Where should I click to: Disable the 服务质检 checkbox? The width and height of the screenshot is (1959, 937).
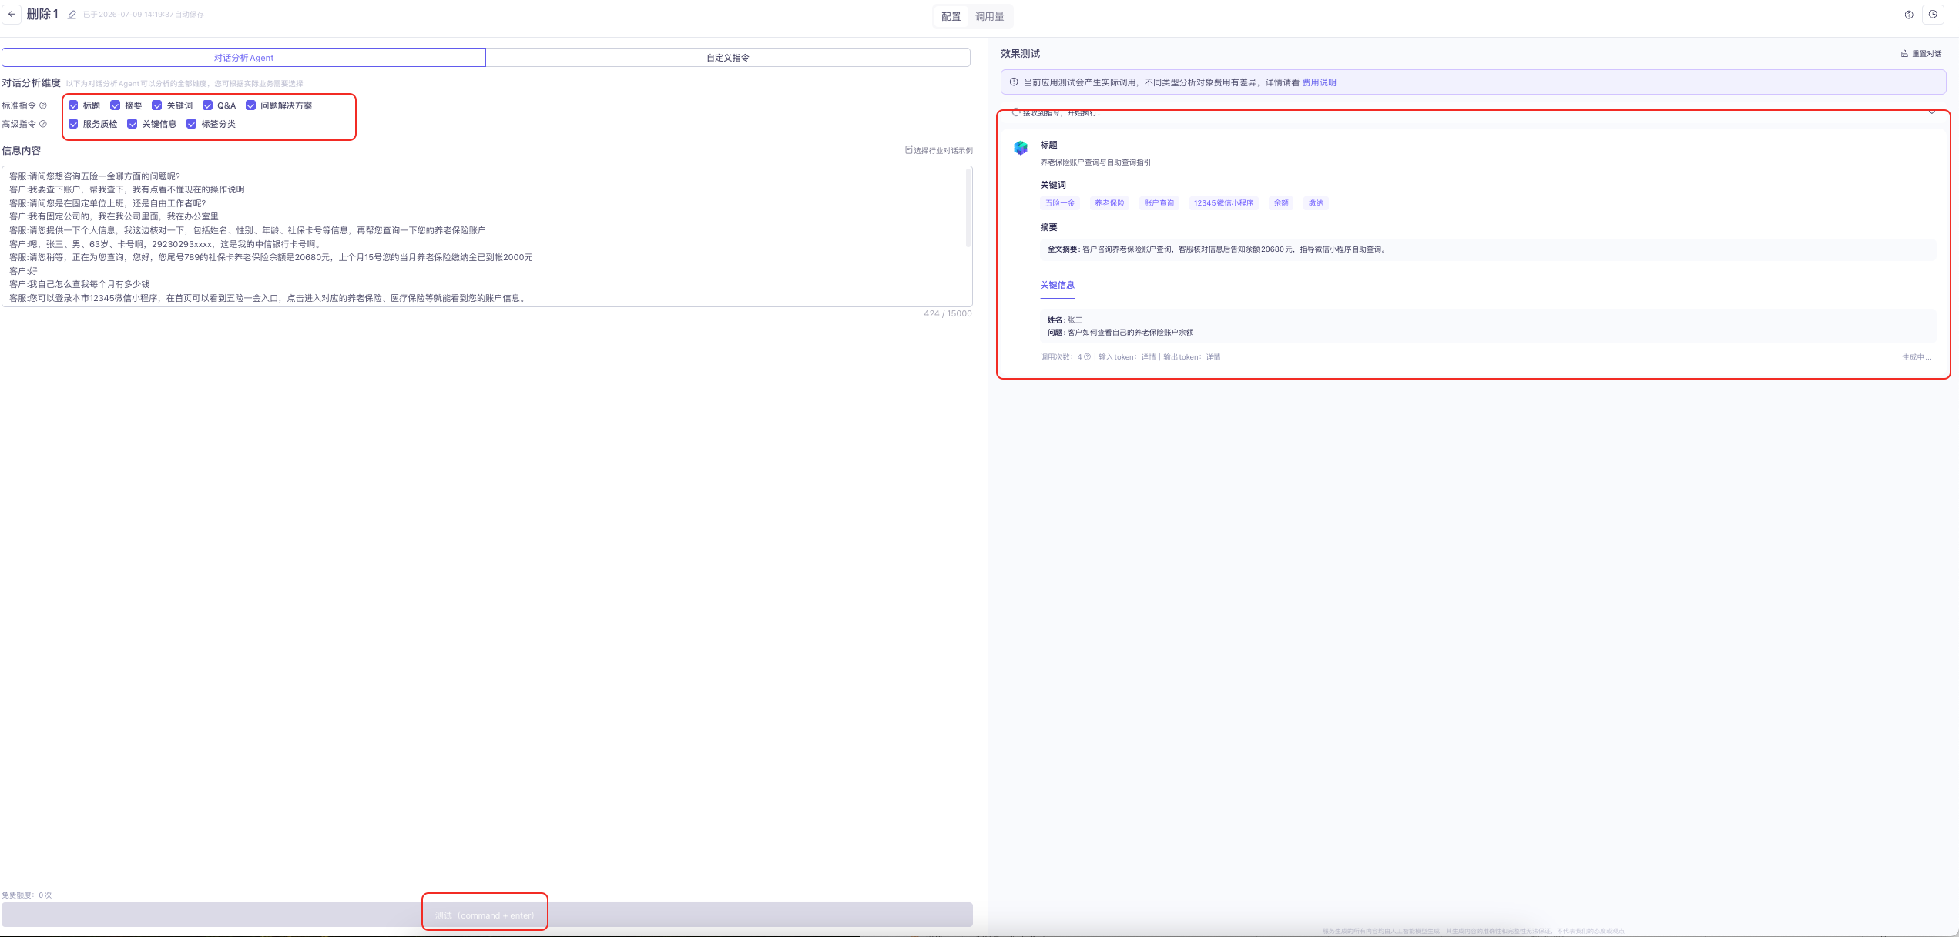pos(73,124)
